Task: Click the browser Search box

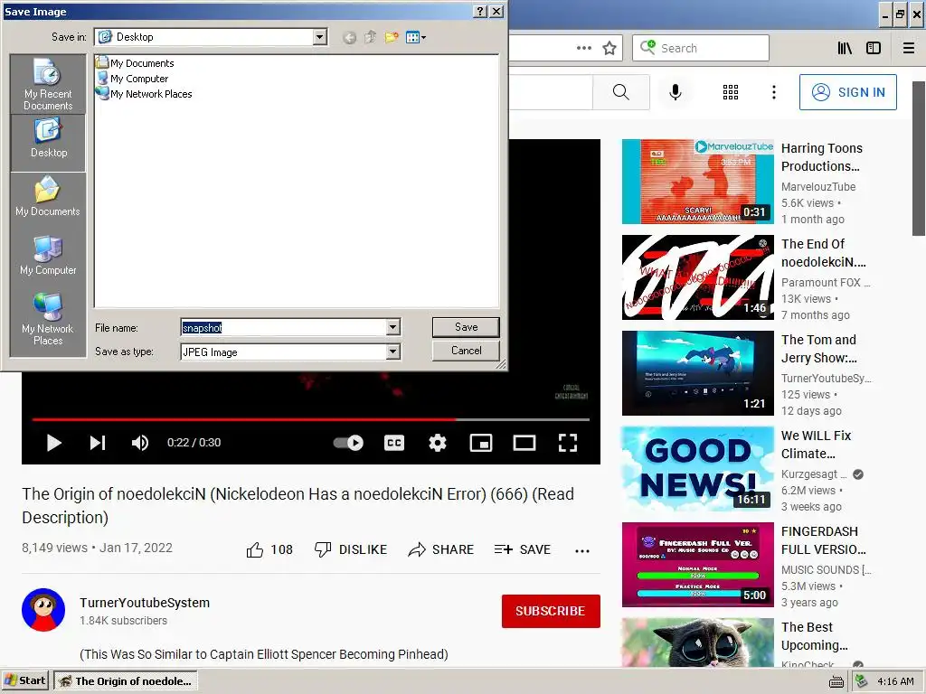Action: [x=701, y=48]
